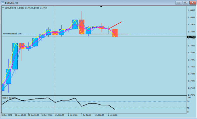Click the 1.17075 price scale label
197x119 pixels.
[191, 95]
